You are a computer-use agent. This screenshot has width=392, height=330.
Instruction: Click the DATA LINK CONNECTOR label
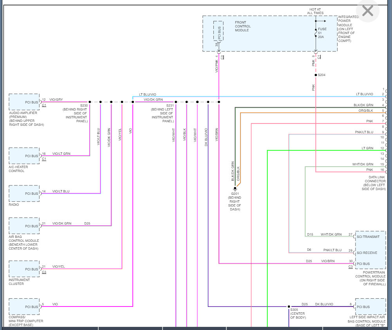pyautogui.click(x=374, y=183)
